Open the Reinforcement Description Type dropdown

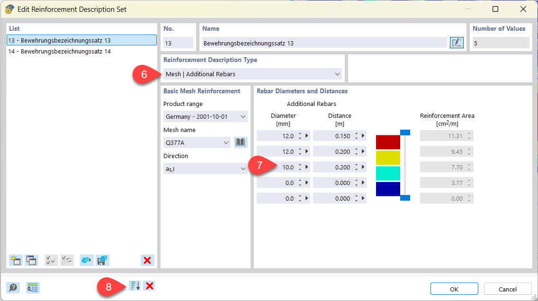pos(252,74)
